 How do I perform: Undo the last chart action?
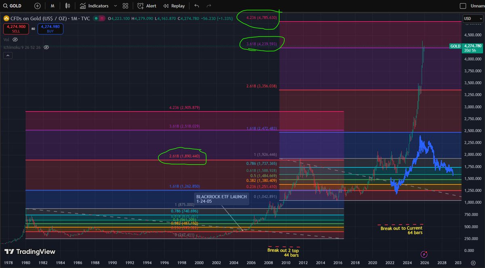[197, 6]
